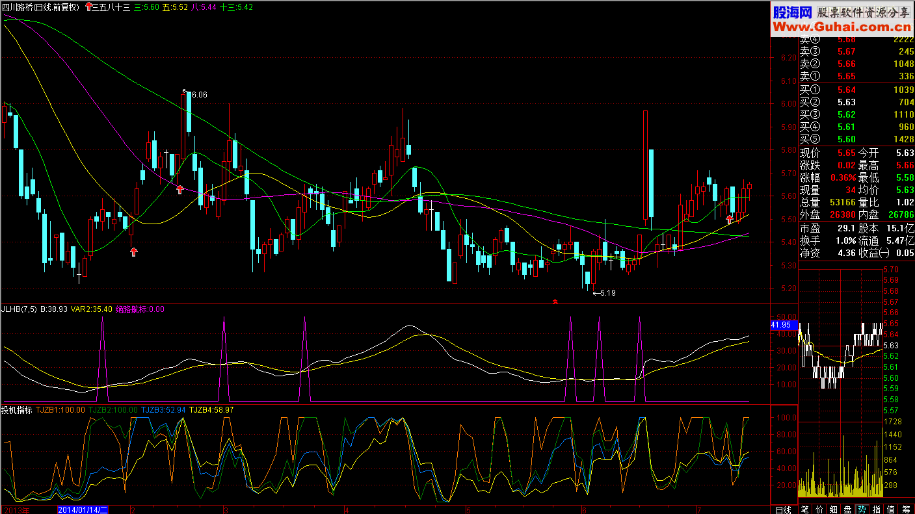Open the 指 tab
This screenshot has width=915, height=514.
(x=877, y=509)
